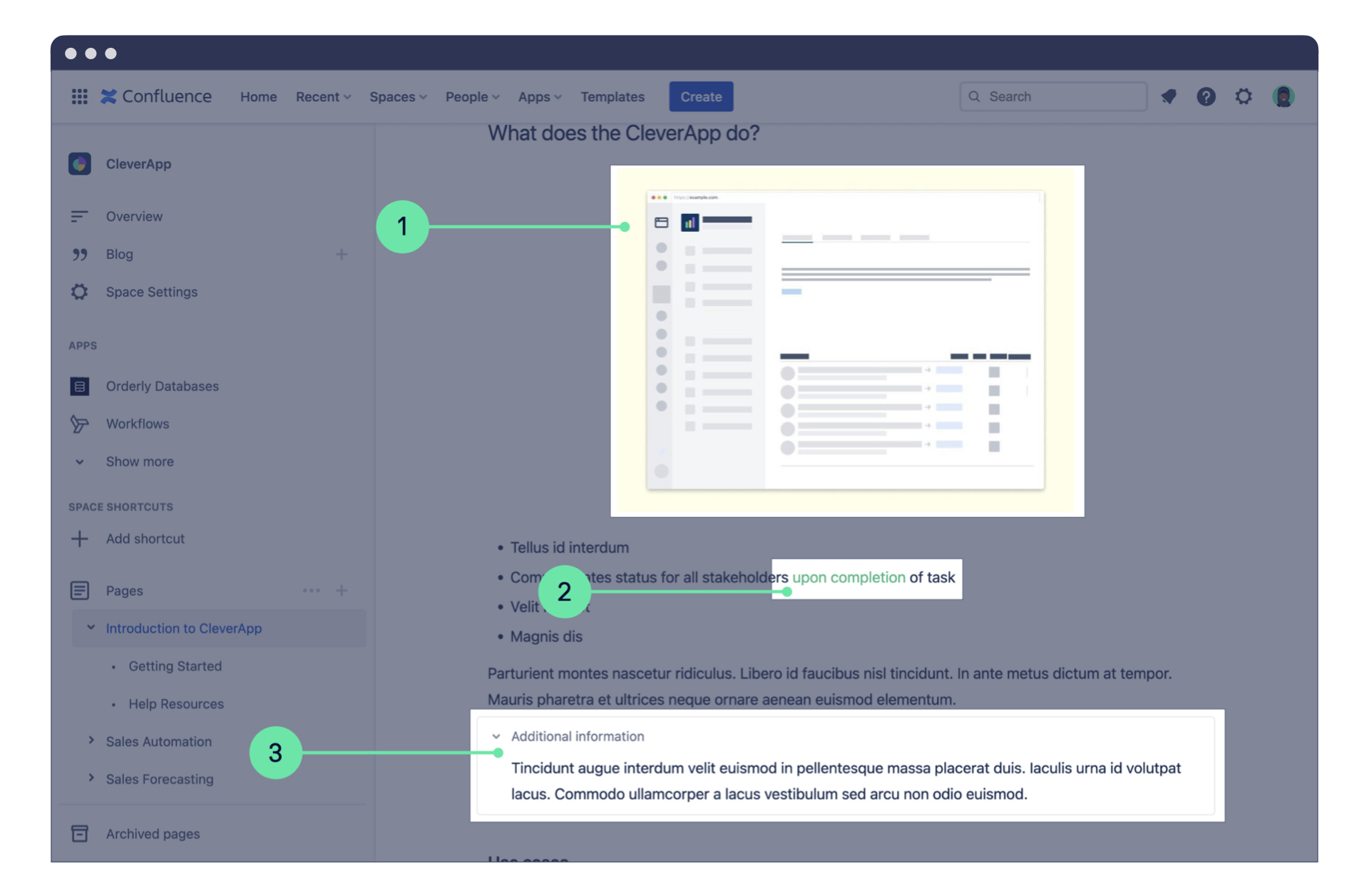This screenshot has height=896, width=1369.
Task: Click the Workflows app icon
Action: (x=79, y=424)
